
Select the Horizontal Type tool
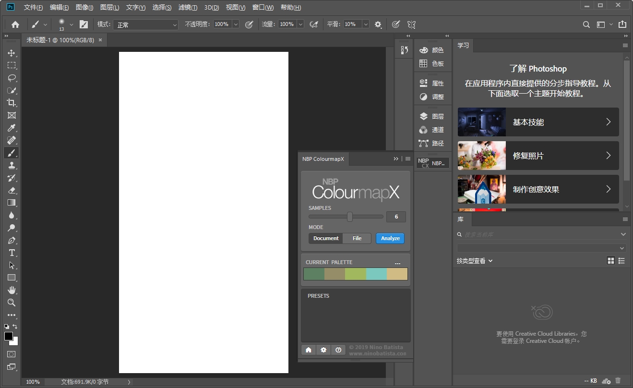(12, 253)
